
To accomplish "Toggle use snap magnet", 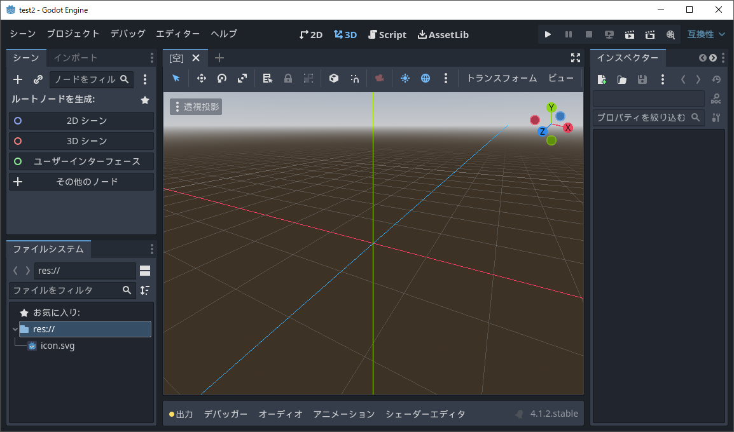I will click(x=354, y=78).
